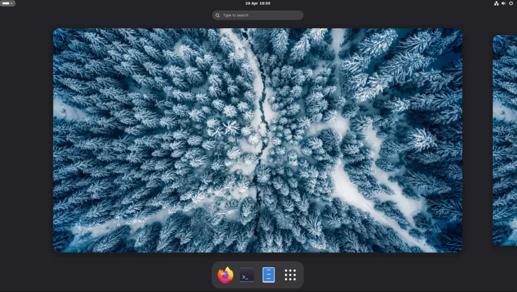The height and width of the screenshot is (292, 517).
Task: Open the Files manager from the dash
Action: 268,275
